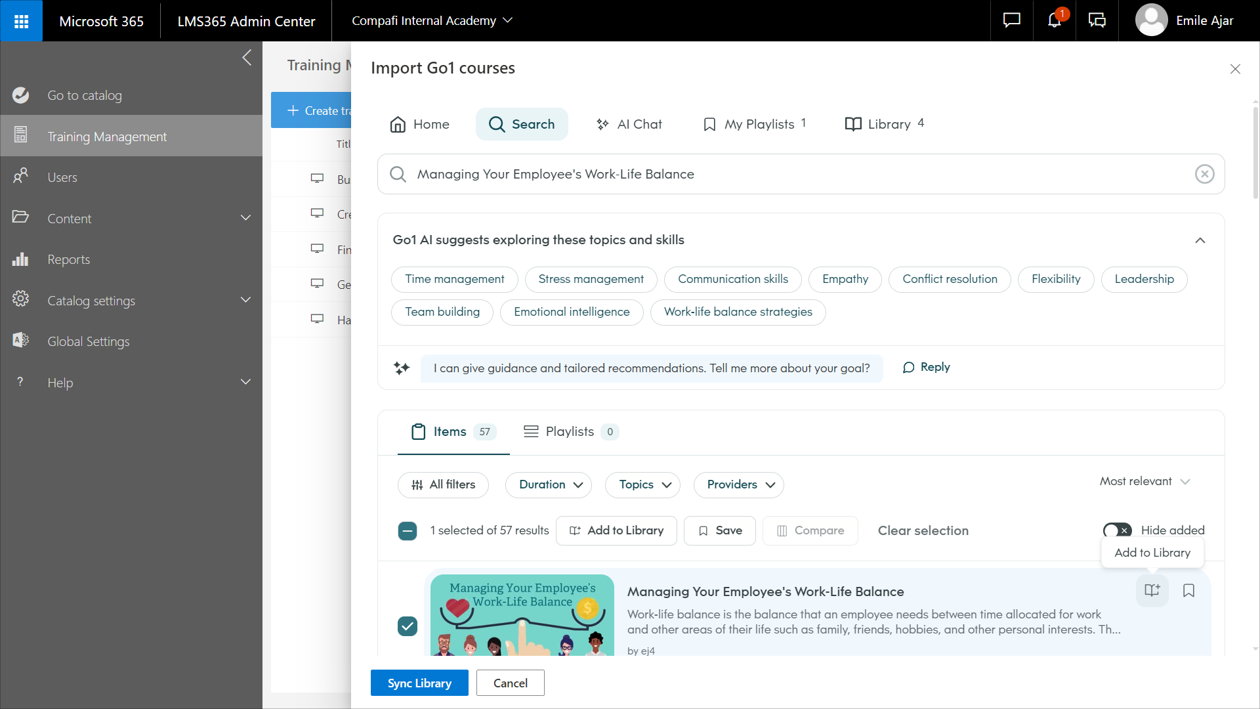Expand the Duration filter dropdown
Viewport: 1260px width, 709px height.
click(x=548, y=484)
